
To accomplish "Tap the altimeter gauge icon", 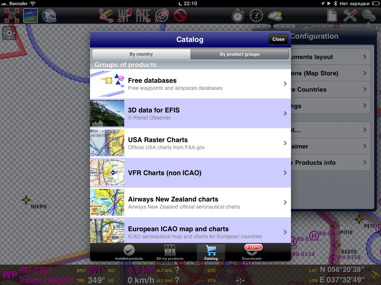I will tap(256, 16).
